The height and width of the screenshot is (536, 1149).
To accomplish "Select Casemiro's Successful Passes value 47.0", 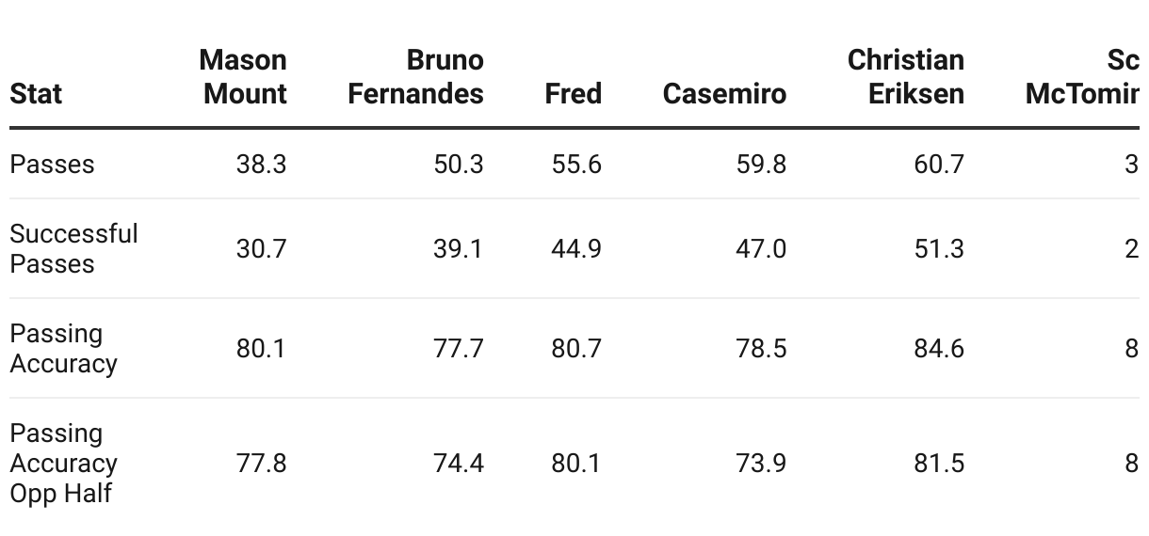I will coord(760,249).
